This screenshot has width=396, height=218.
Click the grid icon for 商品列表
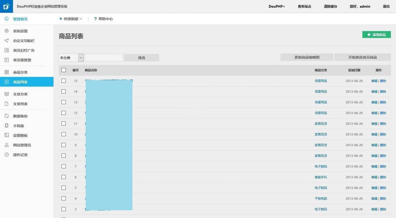(x=6, y=82)
